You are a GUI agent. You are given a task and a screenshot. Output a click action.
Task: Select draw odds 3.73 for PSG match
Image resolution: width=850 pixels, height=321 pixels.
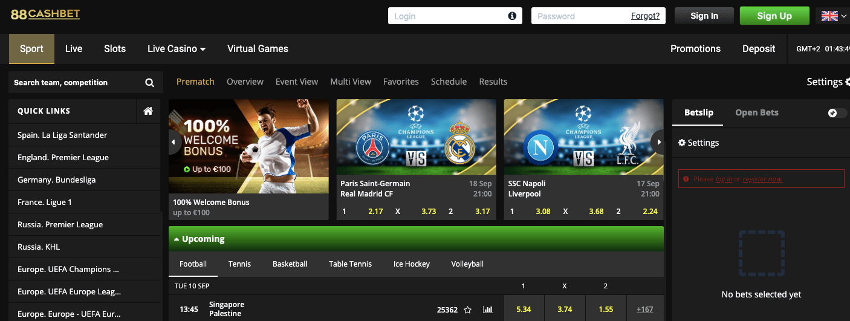429,212
